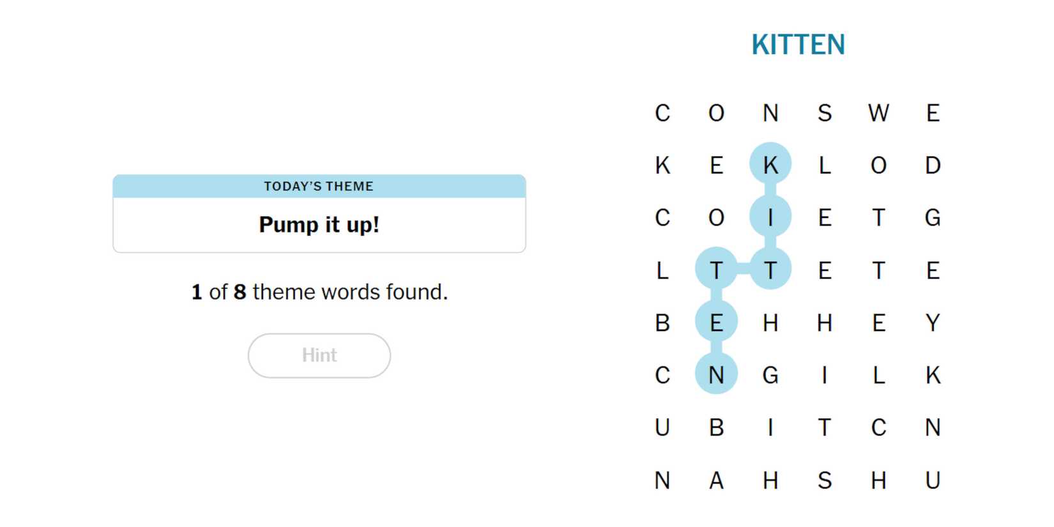Viewport: 1054px width, 527px height.
Task: Click the TODAY'S THEME header bar
Action: tap(319, 187)
